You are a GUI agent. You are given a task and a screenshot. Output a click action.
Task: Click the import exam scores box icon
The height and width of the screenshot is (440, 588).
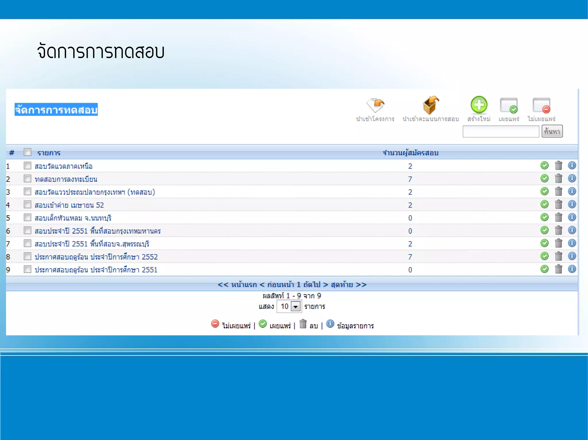click(430, 105)
